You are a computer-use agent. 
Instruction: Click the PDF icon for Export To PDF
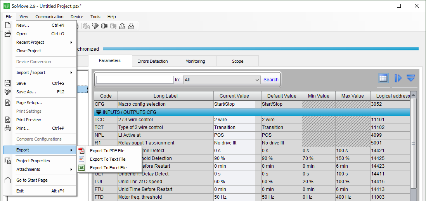click(81, 151)
